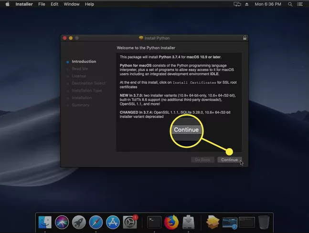Viewport: 309px width, 233px height.
Task: Open the Trash from the Dock
Action: [264, 222]
